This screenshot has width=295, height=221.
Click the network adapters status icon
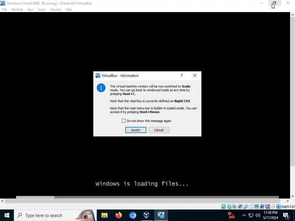coord(240,207)
